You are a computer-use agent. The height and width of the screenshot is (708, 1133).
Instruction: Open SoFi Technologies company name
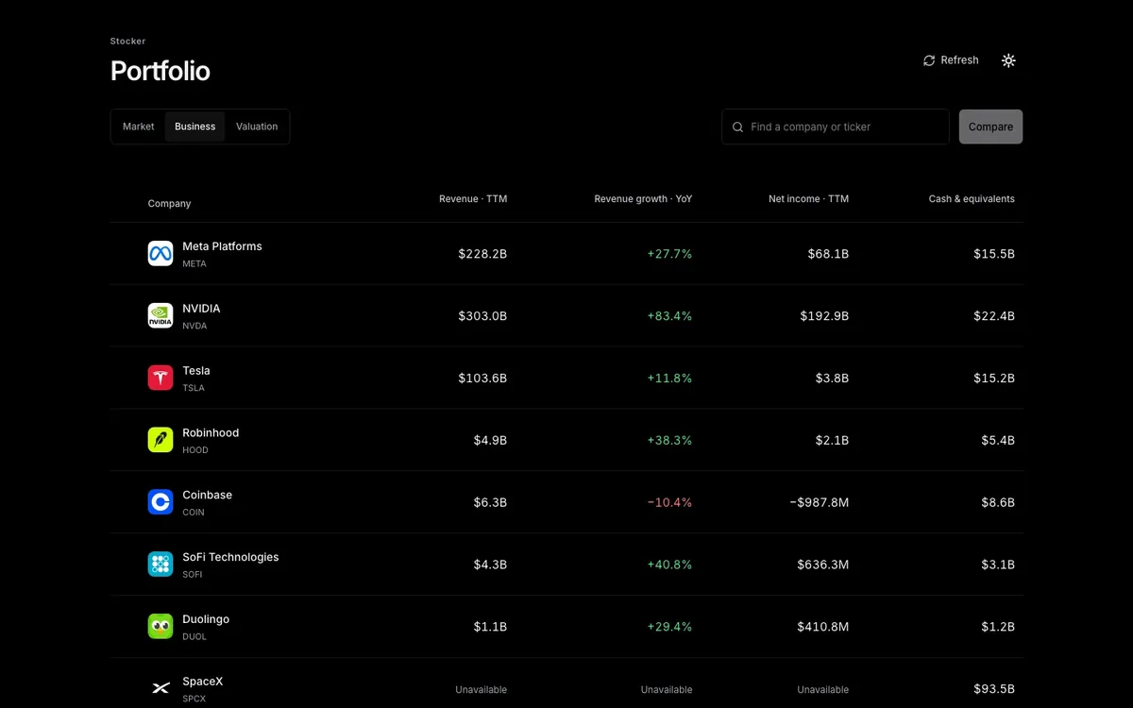(230, 557)
